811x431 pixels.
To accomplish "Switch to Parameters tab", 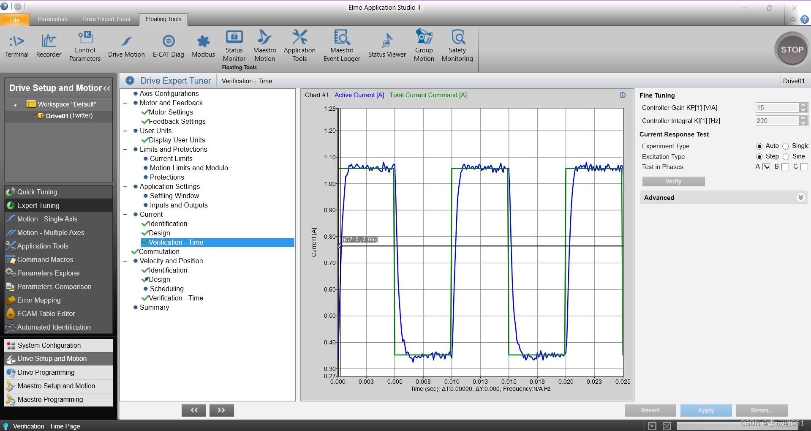I will pos(52,19).
